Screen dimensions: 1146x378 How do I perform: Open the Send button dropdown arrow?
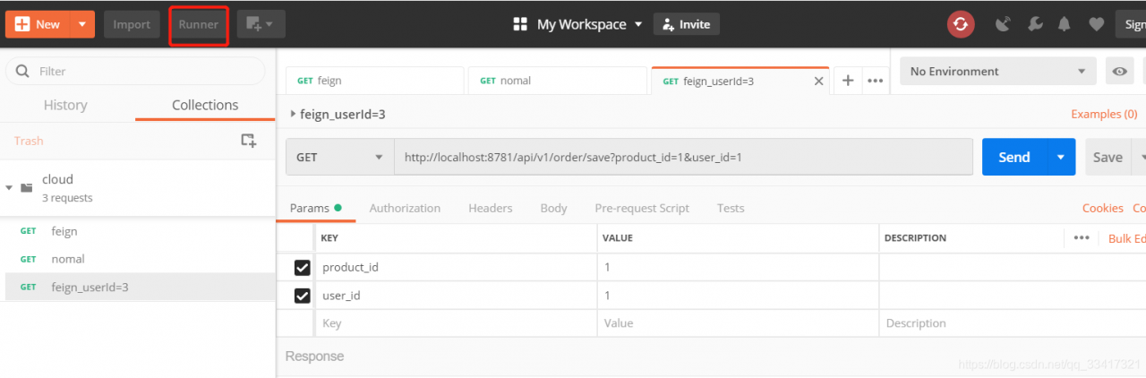1061,157
